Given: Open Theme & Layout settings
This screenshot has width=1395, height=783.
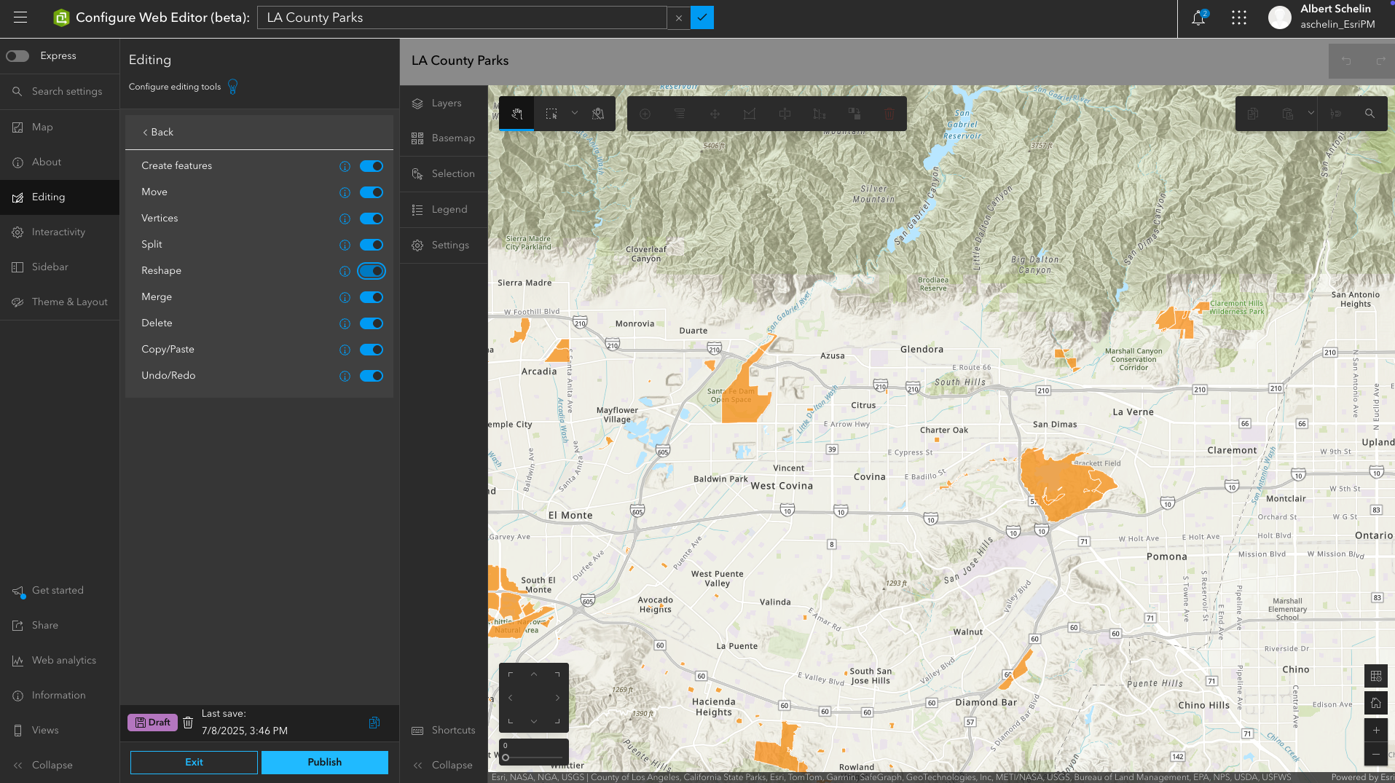Looking at the screenshot, I should (x=70, y=302).
